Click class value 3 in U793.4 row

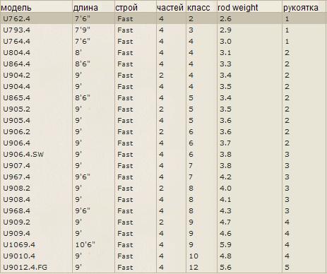[191, 30]
